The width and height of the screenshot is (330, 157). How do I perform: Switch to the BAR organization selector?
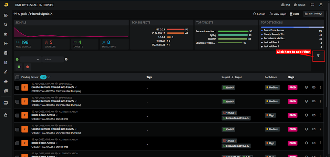tap(286, 5)
